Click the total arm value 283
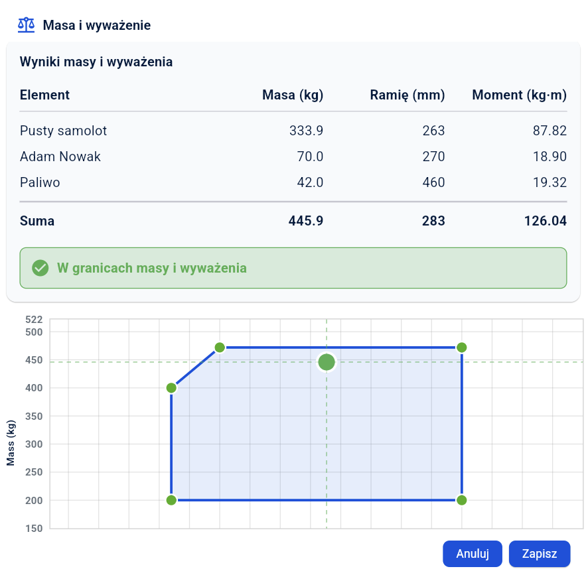The width and height of the screenshot is (588, 583). coord(433,221)
